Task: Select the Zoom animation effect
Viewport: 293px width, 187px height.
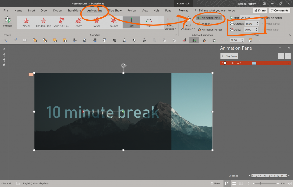Action: (78, 22)
